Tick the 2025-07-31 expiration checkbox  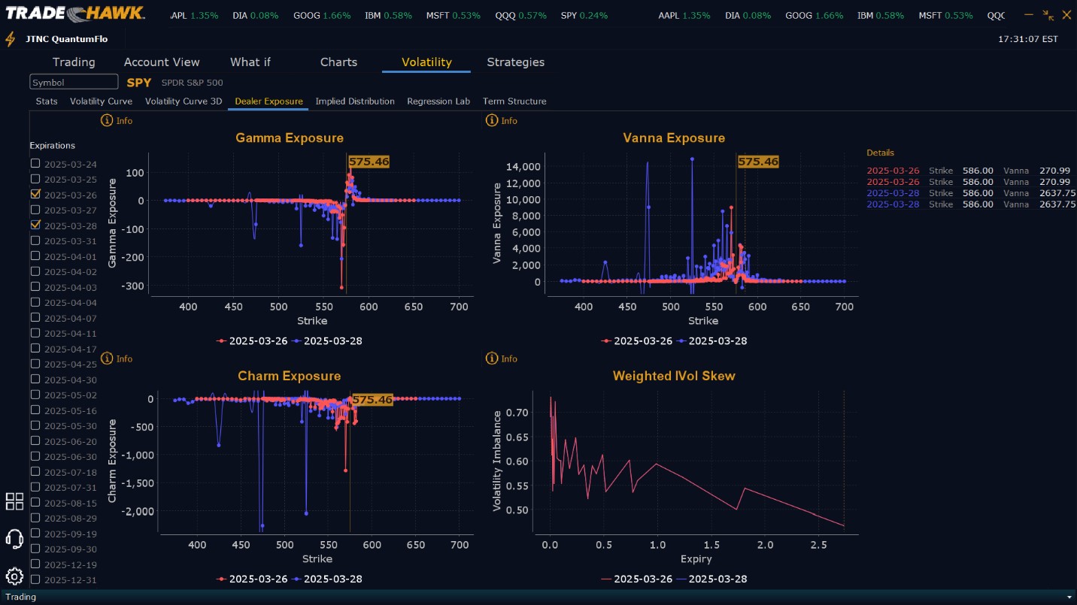35,487
